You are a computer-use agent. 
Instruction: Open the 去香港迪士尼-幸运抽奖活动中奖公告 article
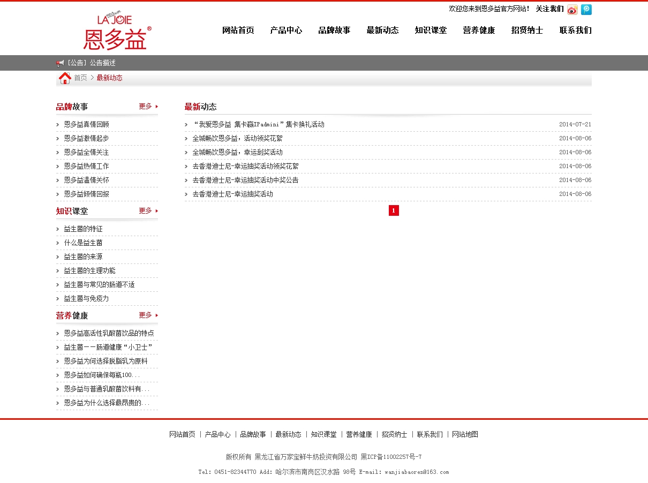pos(245,180)
